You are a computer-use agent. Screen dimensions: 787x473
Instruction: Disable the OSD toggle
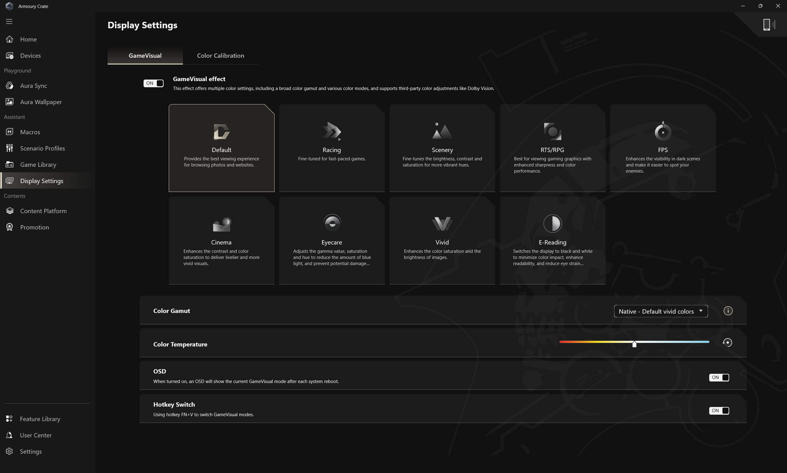(719, 377)
